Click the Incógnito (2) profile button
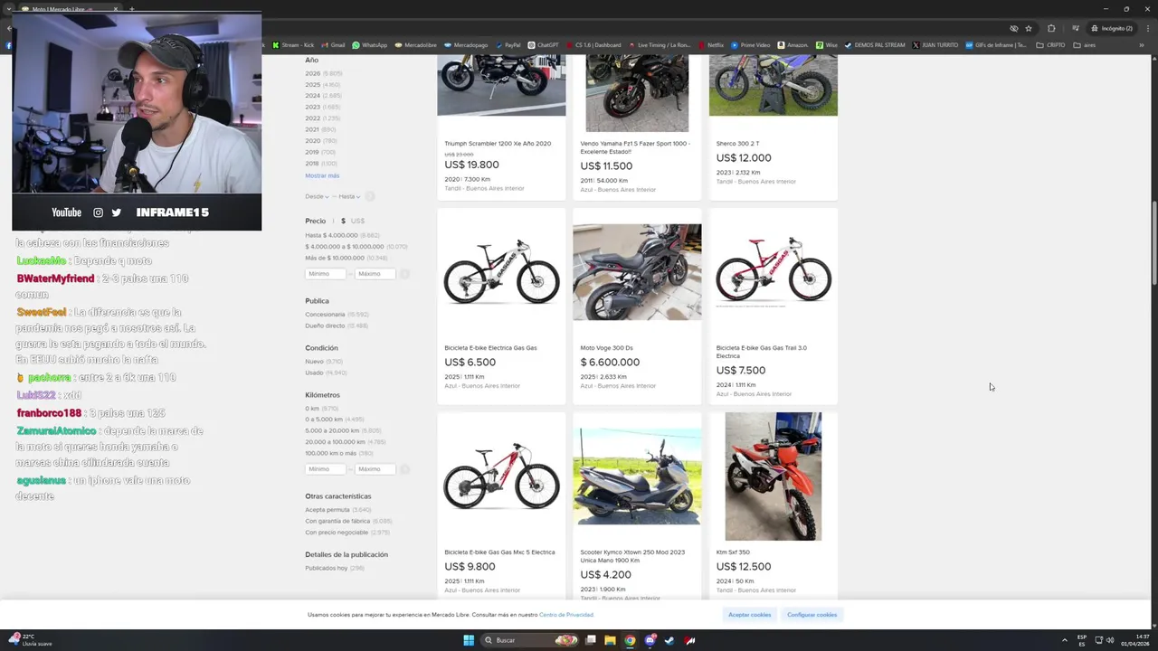The image size is (1158, 651). (x=1111, y=28)
